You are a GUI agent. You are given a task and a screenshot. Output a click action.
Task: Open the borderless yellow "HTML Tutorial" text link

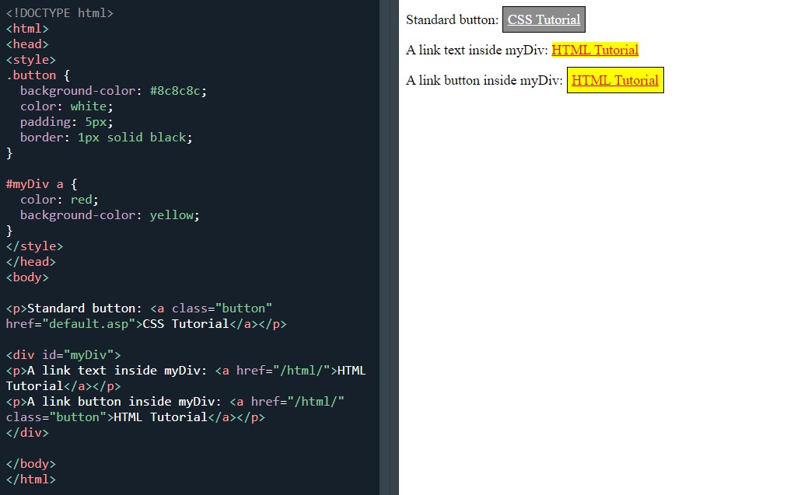[595, 51]
